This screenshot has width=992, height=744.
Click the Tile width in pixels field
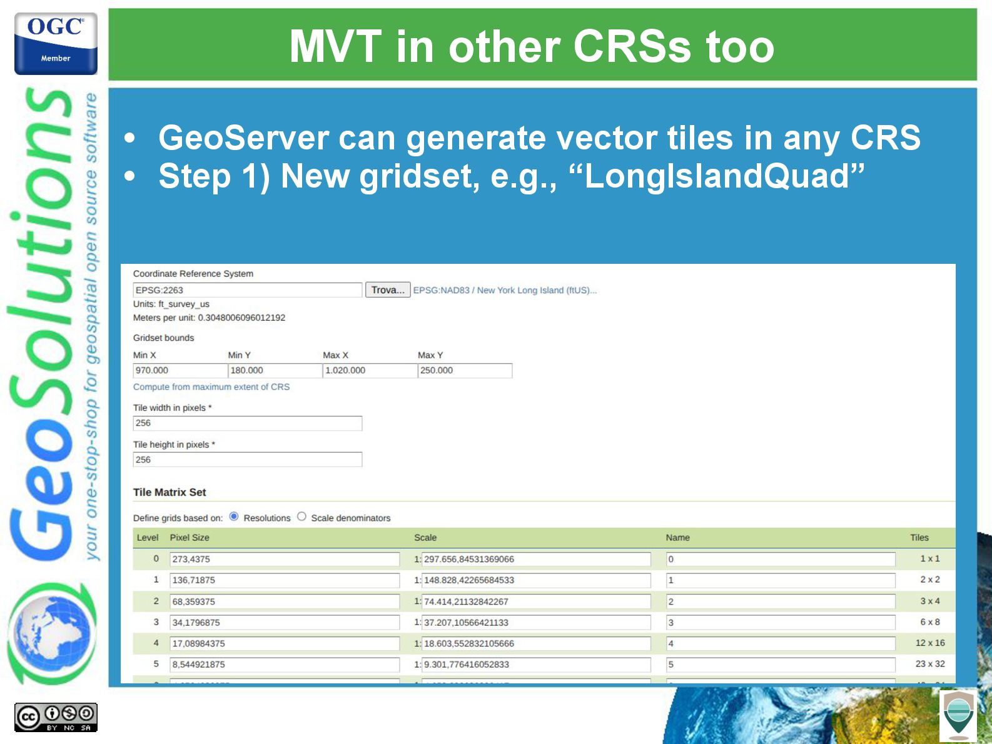(248, 423)
